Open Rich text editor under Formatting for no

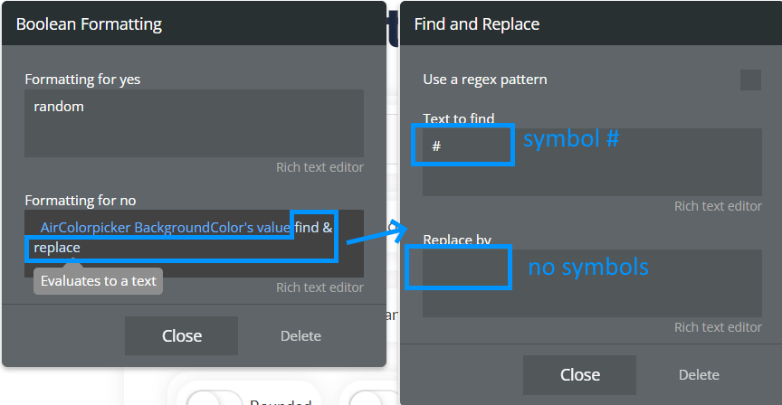coord(319,287)
